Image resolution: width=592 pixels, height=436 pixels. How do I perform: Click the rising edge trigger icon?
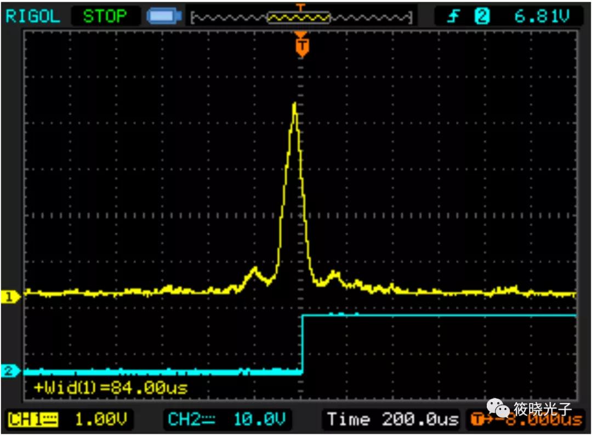click(453, 16)
